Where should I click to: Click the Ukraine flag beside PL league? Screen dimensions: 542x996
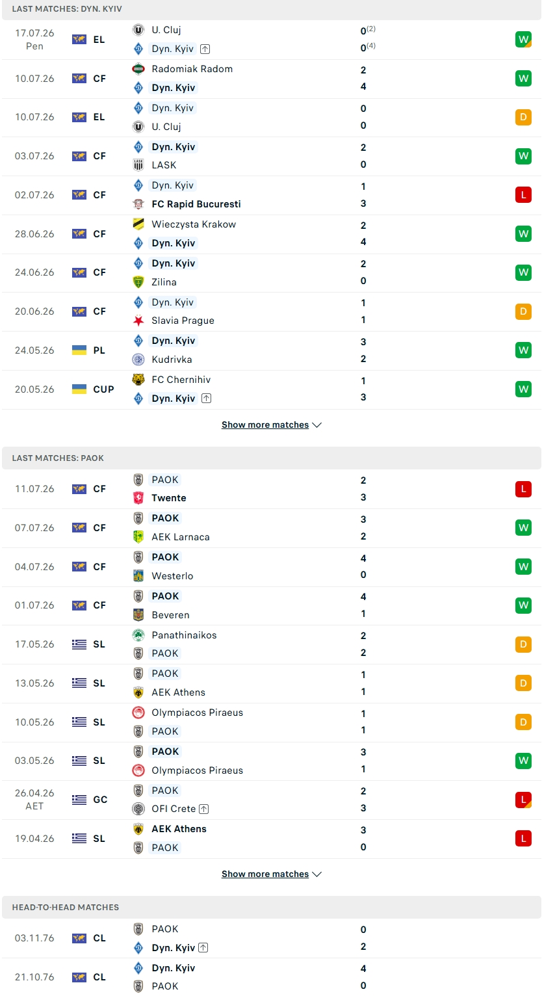[x=79, y=350]
